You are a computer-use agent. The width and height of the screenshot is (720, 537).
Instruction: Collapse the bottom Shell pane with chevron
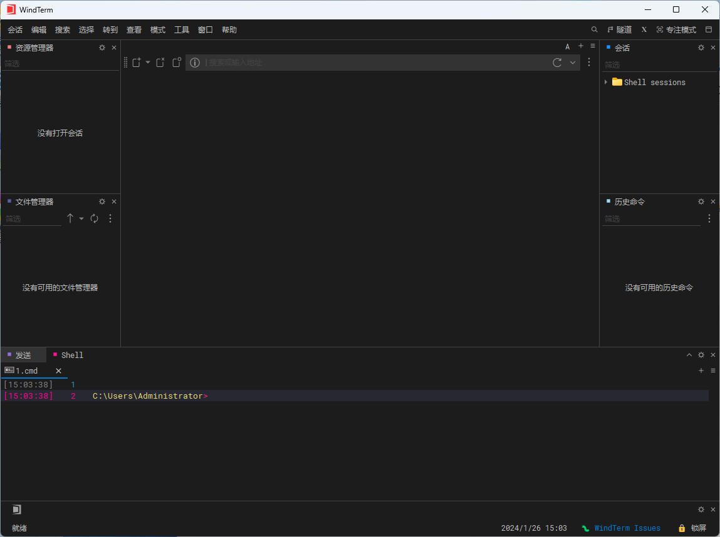tap(689, 355)
